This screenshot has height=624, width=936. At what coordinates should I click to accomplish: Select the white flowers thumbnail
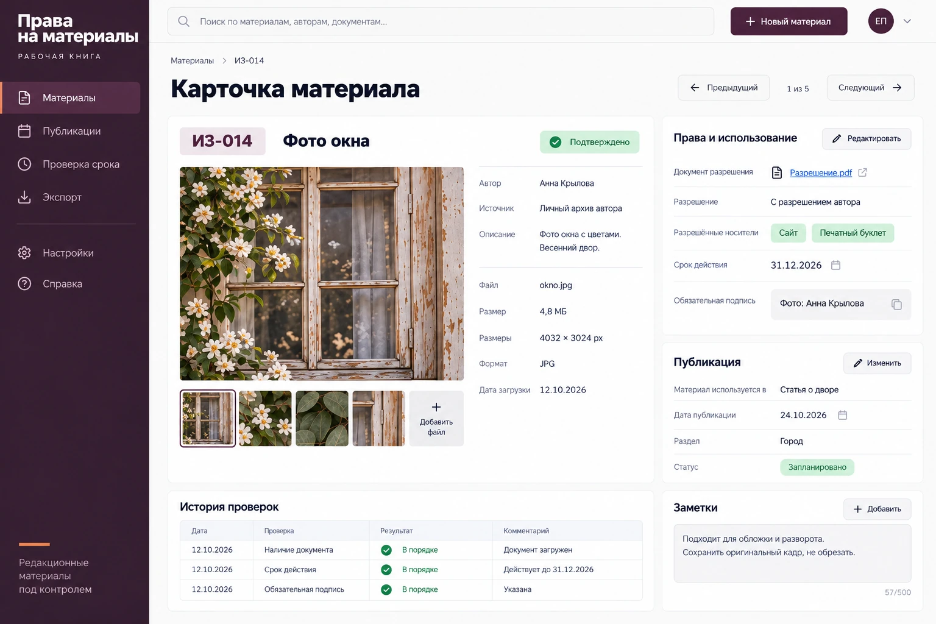tap(265, 419)
